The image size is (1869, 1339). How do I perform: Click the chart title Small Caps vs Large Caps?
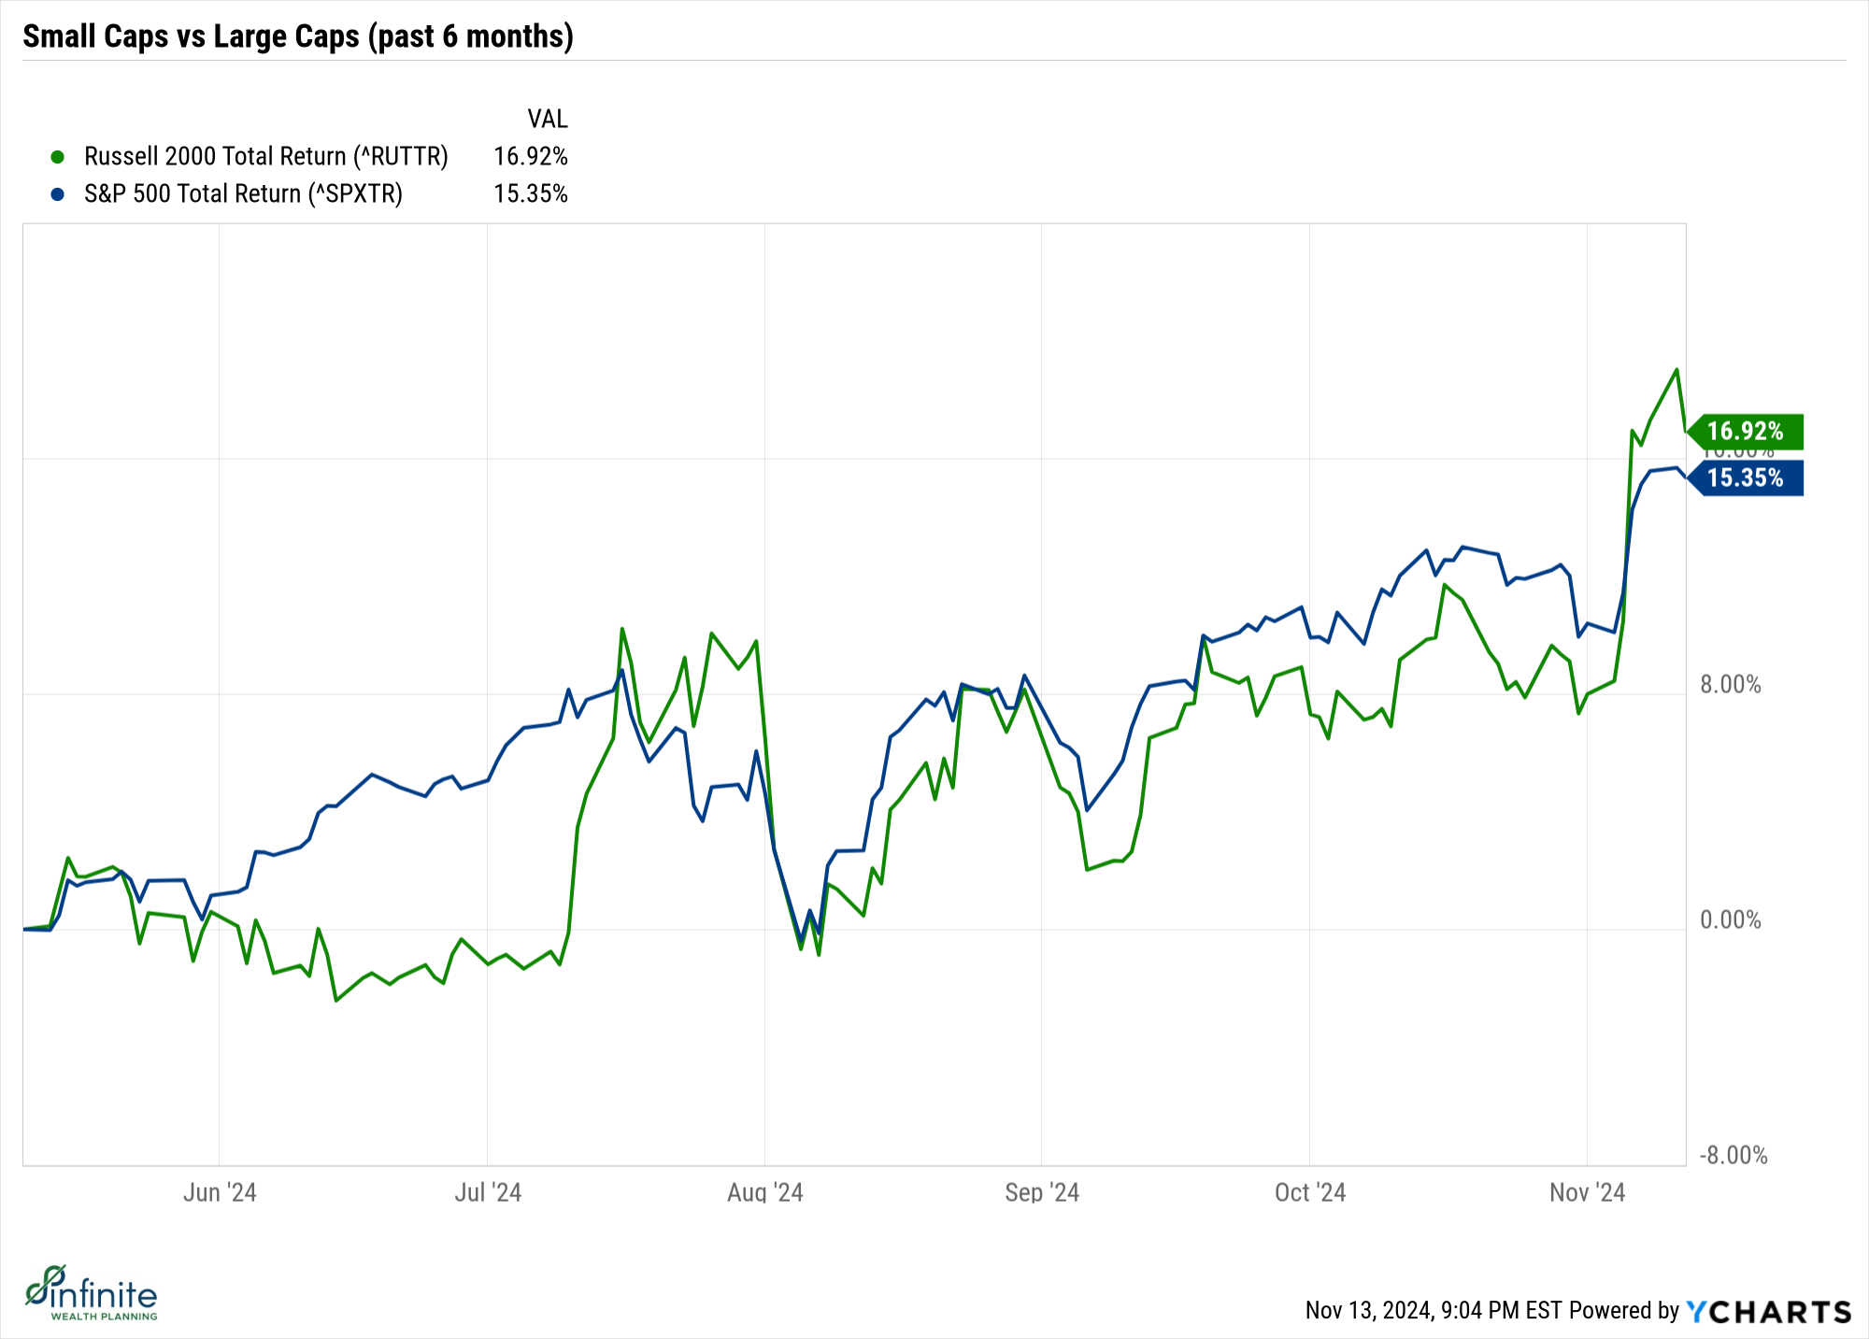(298, 36)
